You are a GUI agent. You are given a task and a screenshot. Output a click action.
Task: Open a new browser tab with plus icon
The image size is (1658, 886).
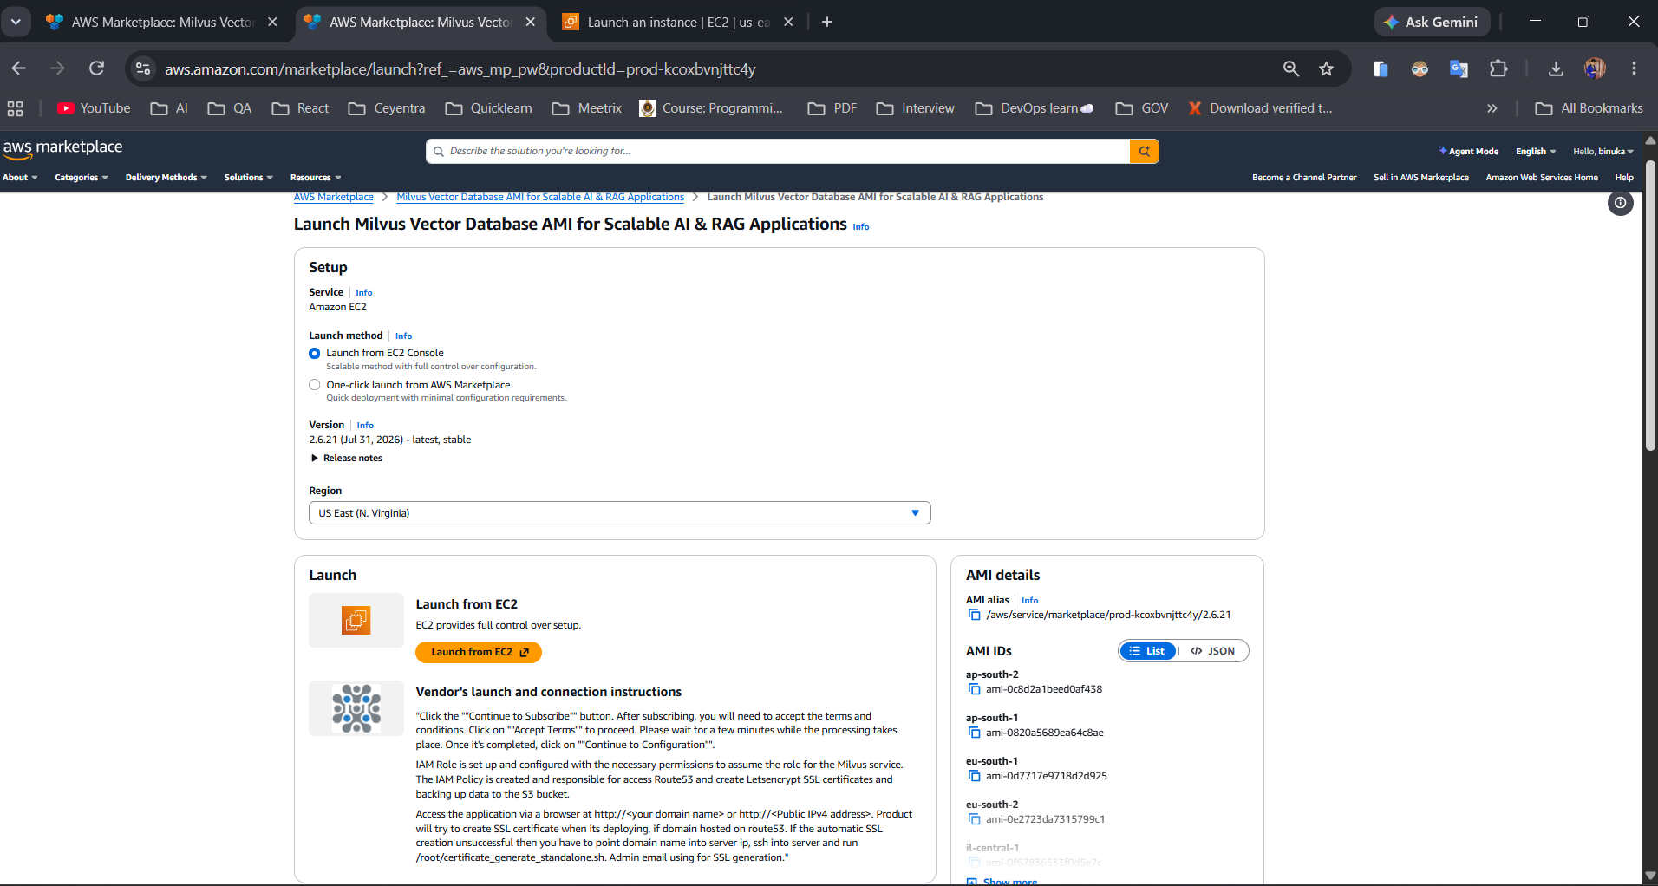pyautogui.click(x=827, y=22)
